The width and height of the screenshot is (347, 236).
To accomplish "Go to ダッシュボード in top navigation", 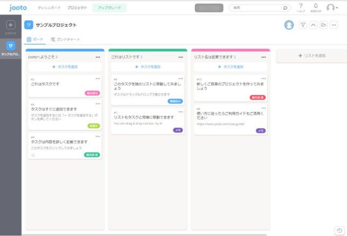I will point(49,8).
